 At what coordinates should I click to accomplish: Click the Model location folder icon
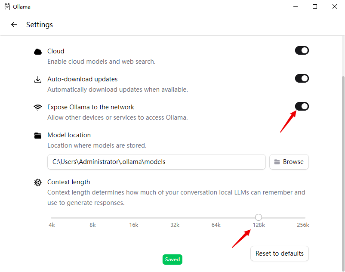[38, 136]
